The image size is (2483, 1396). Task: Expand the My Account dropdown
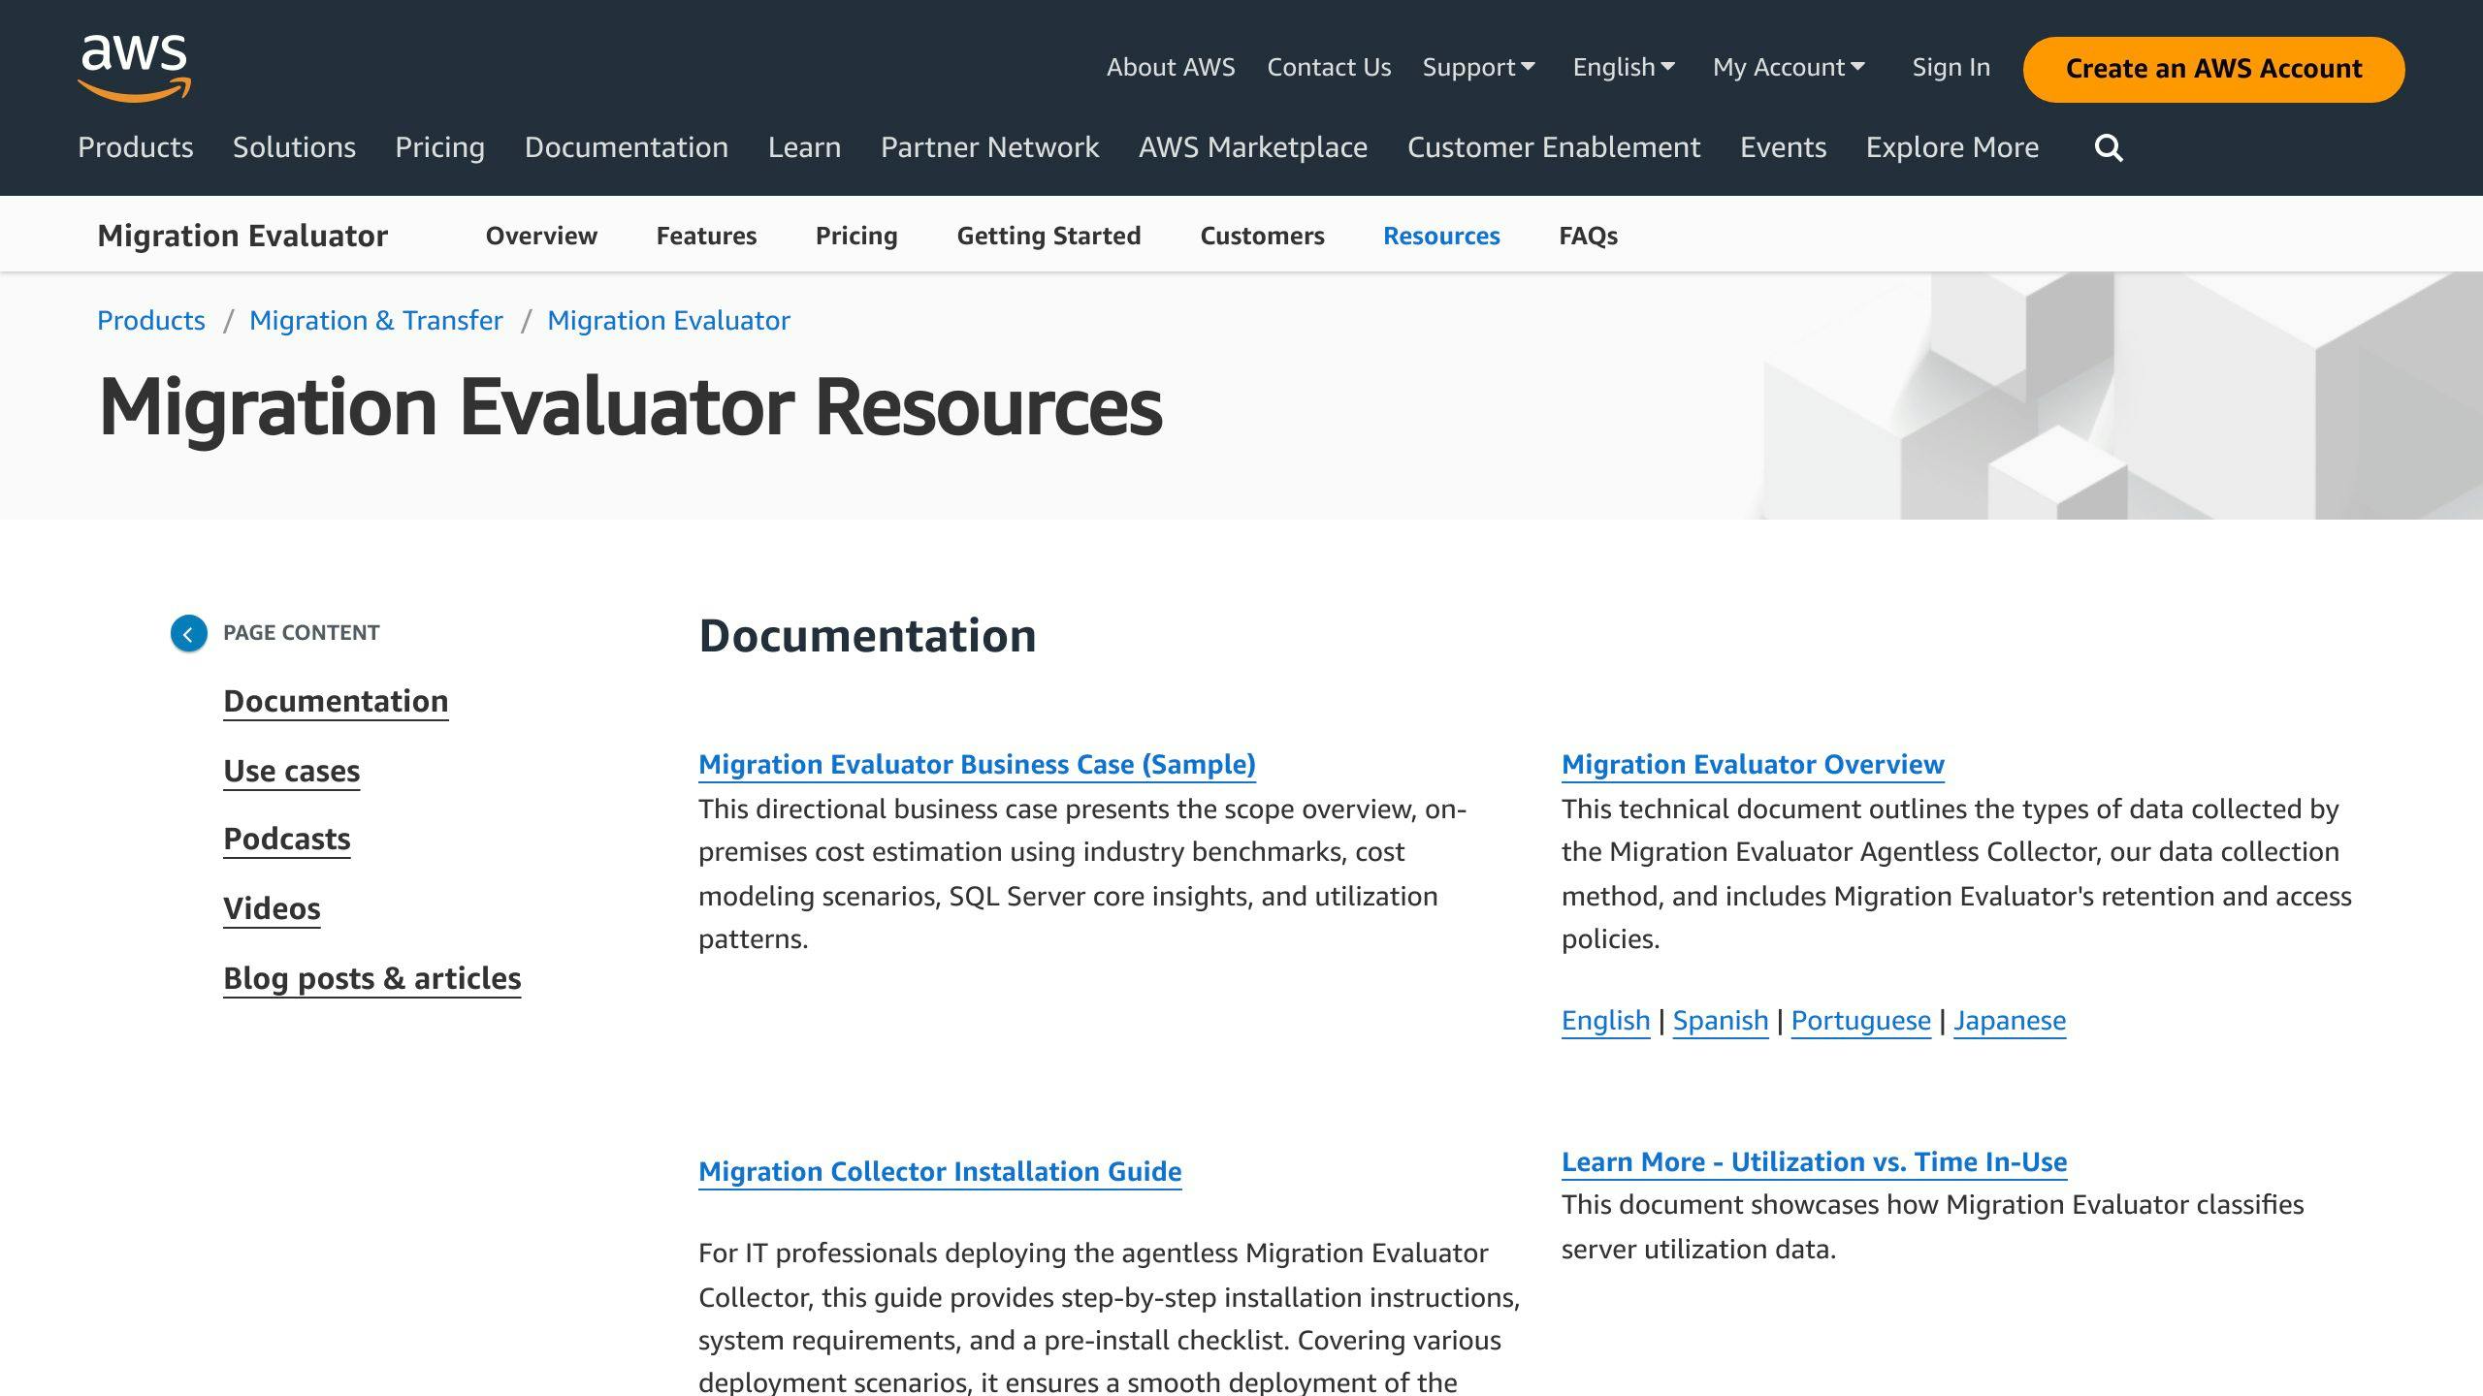(1789, 67)
